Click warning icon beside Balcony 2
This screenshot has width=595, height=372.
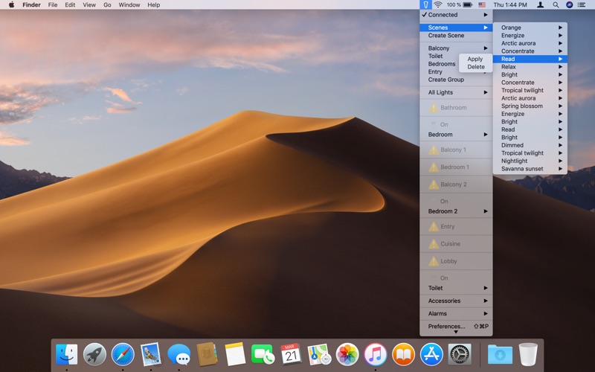coord(434,185)
